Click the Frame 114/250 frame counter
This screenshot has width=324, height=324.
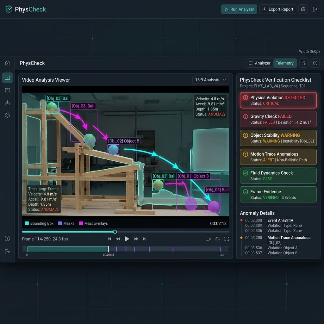coord(45,239)
